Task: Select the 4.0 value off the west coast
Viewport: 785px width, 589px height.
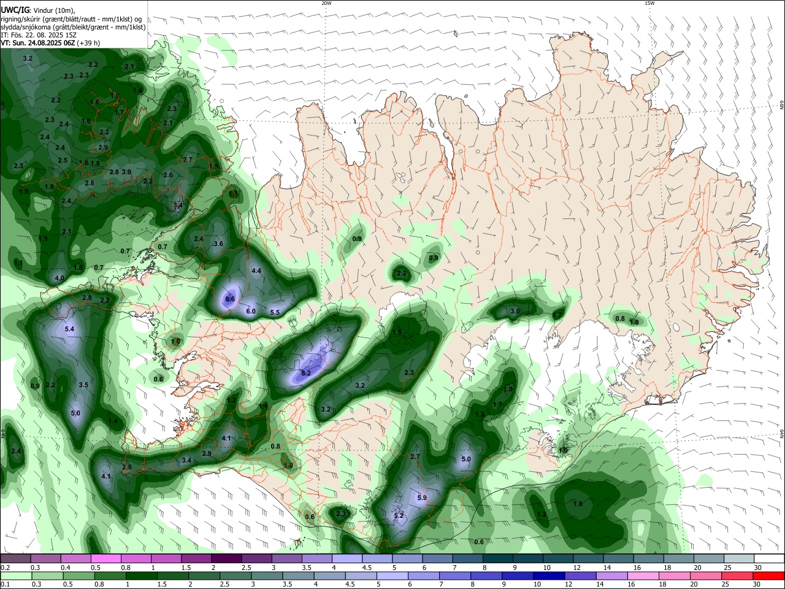Action: [x=59, y=278]
